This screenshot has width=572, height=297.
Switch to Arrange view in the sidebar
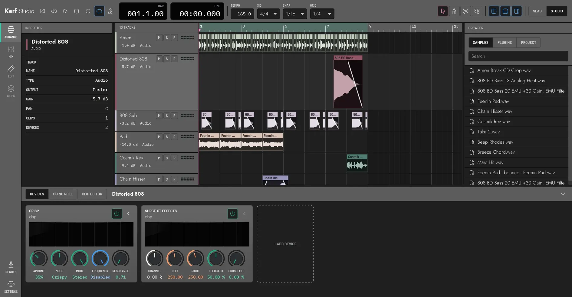click(x=11, y=32)
